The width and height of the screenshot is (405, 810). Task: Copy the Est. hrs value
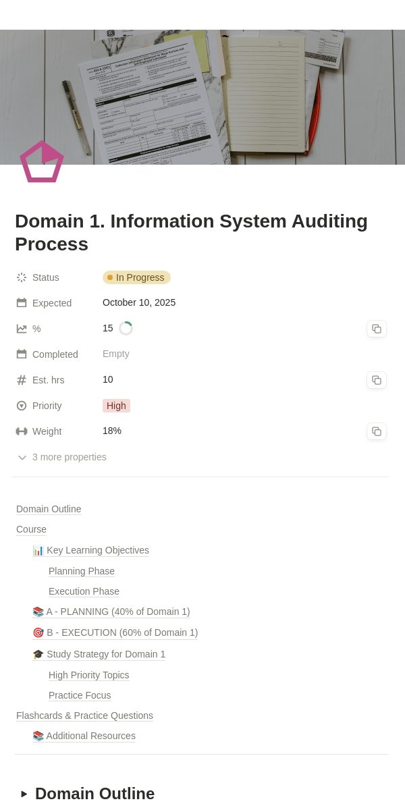377,380
